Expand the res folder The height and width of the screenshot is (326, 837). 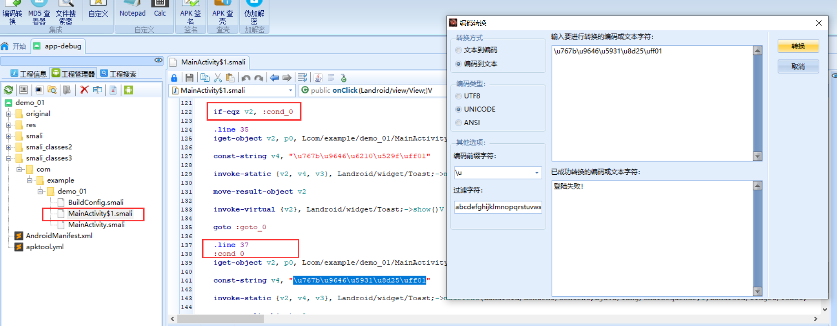(8, 125)
